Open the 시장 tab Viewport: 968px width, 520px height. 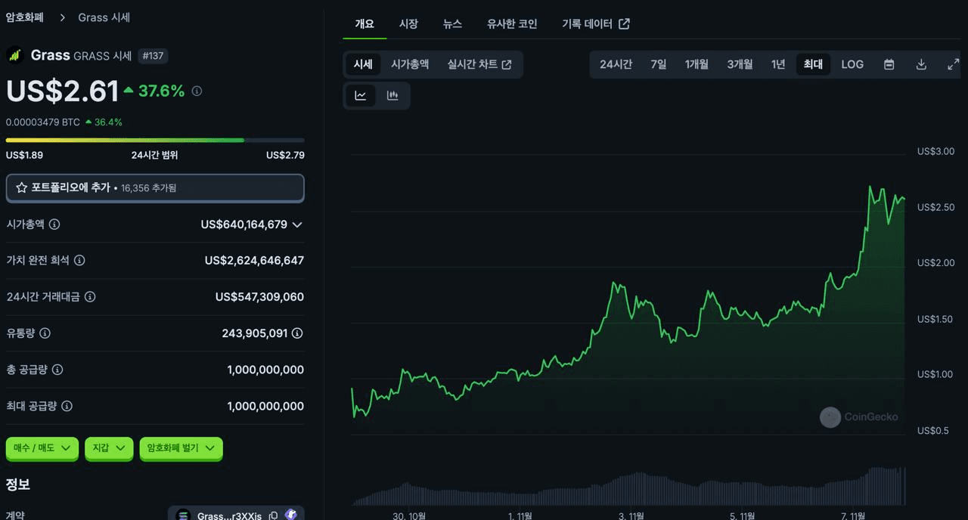tap(408, 23)
